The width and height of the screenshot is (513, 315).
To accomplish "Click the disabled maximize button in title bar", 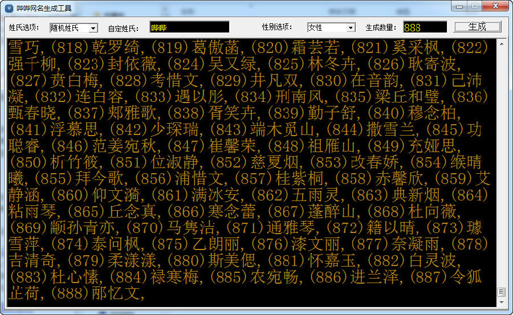I will coord(475,6).
